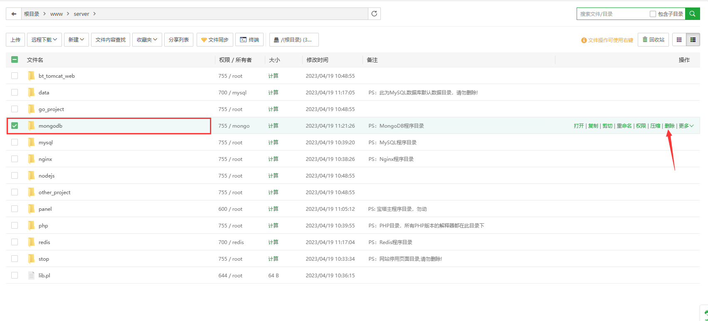The image size is (708, 321).
Task: Refresh the directory listing with the reload icon
Action: (x=374, y=14)
